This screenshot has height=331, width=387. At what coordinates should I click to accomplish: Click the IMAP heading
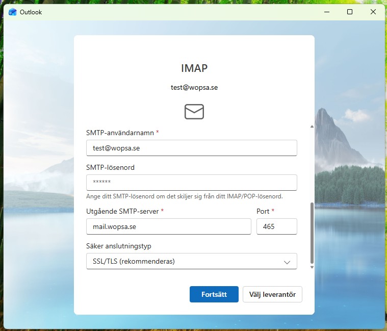(x=194, y=68)
